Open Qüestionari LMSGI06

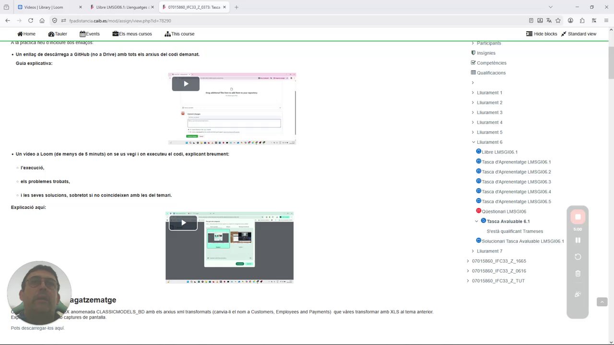click(504, 211)
